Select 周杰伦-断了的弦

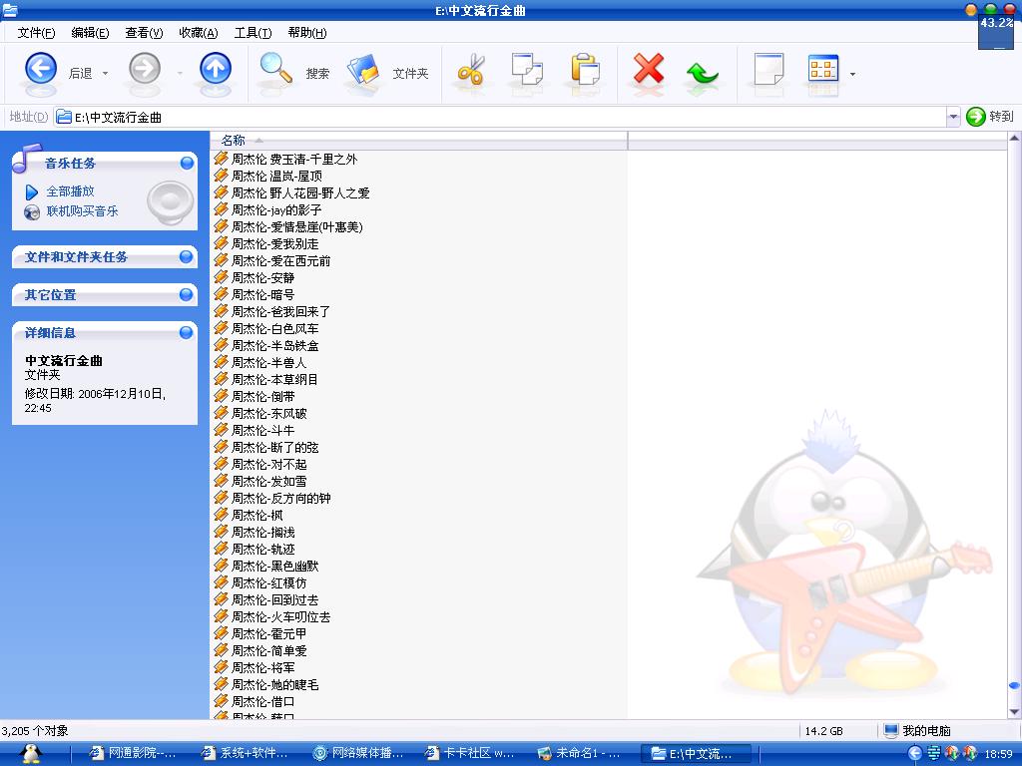point(275,447)
